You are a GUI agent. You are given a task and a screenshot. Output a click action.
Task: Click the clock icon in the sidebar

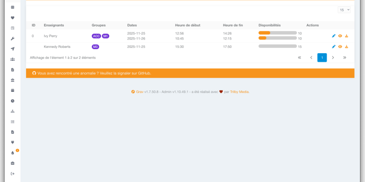13,101
